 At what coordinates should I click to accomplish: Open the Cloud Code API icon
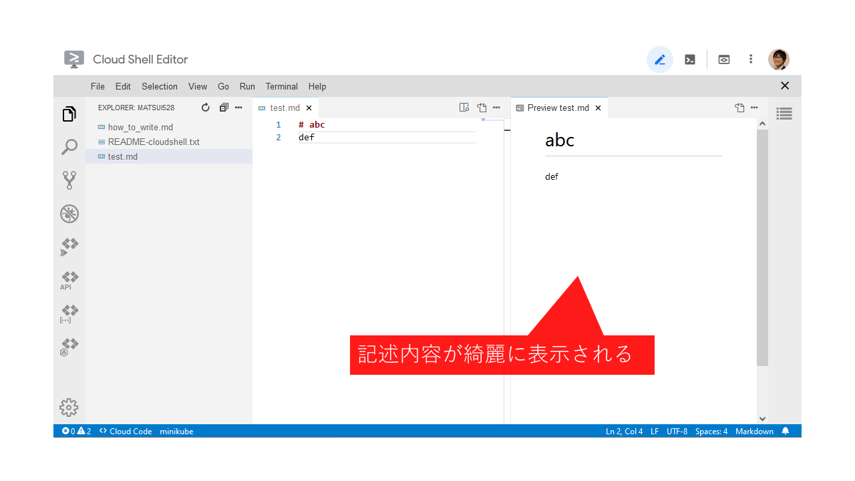click(69, 281)
